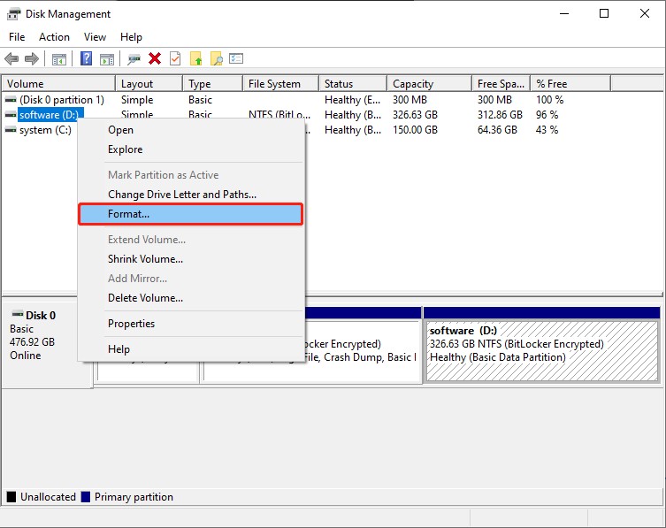666x528 pixels.
Task: Open Properties from the context menu
Action: 131,324
